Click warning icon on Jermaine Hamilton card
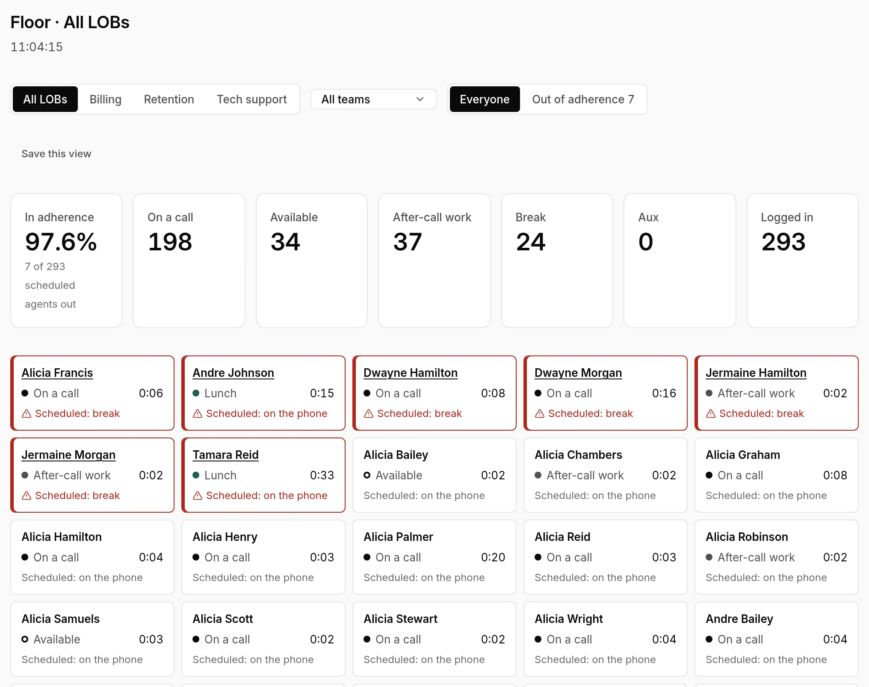 (711, 414)
